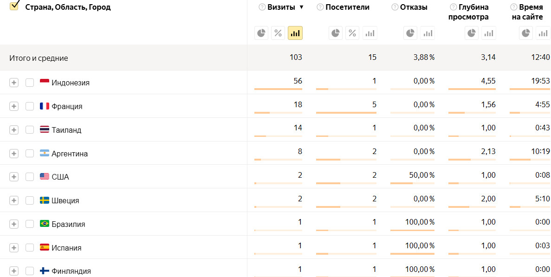Click the Бразилия country link
Screen dimensions: 551x277
tap(68, 224)
